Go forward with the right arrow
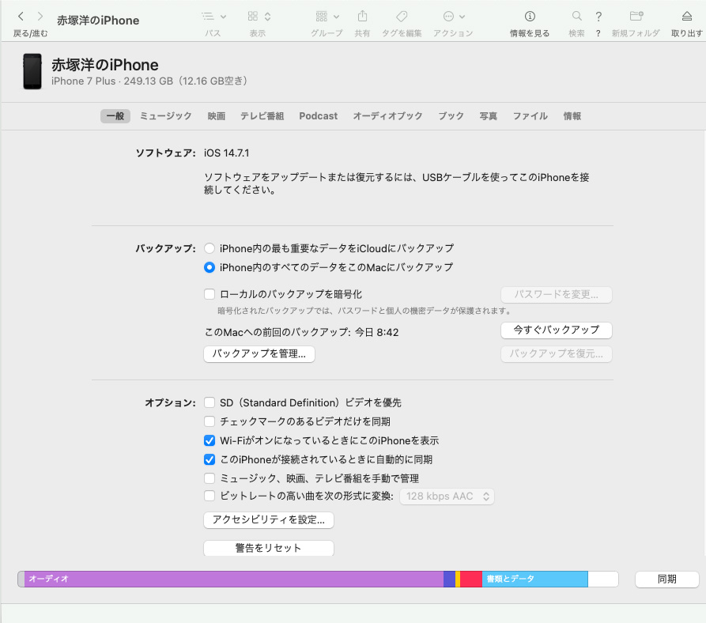706x623 pixels. coord(40,17)
